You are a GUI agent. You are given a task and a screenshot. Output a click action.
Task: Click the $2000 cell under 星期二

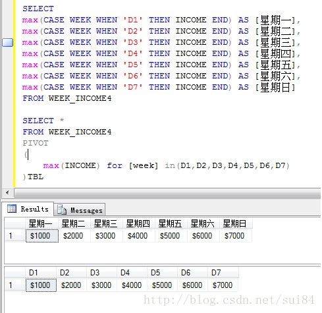pyautogui.click(x=74, y=236)
